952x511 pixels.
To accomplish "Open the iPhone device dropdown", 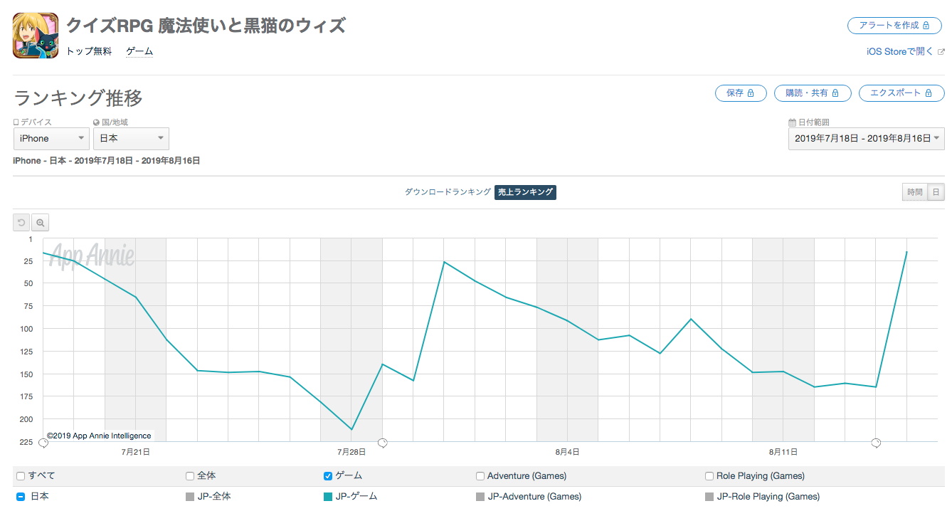I will point(51,138).
